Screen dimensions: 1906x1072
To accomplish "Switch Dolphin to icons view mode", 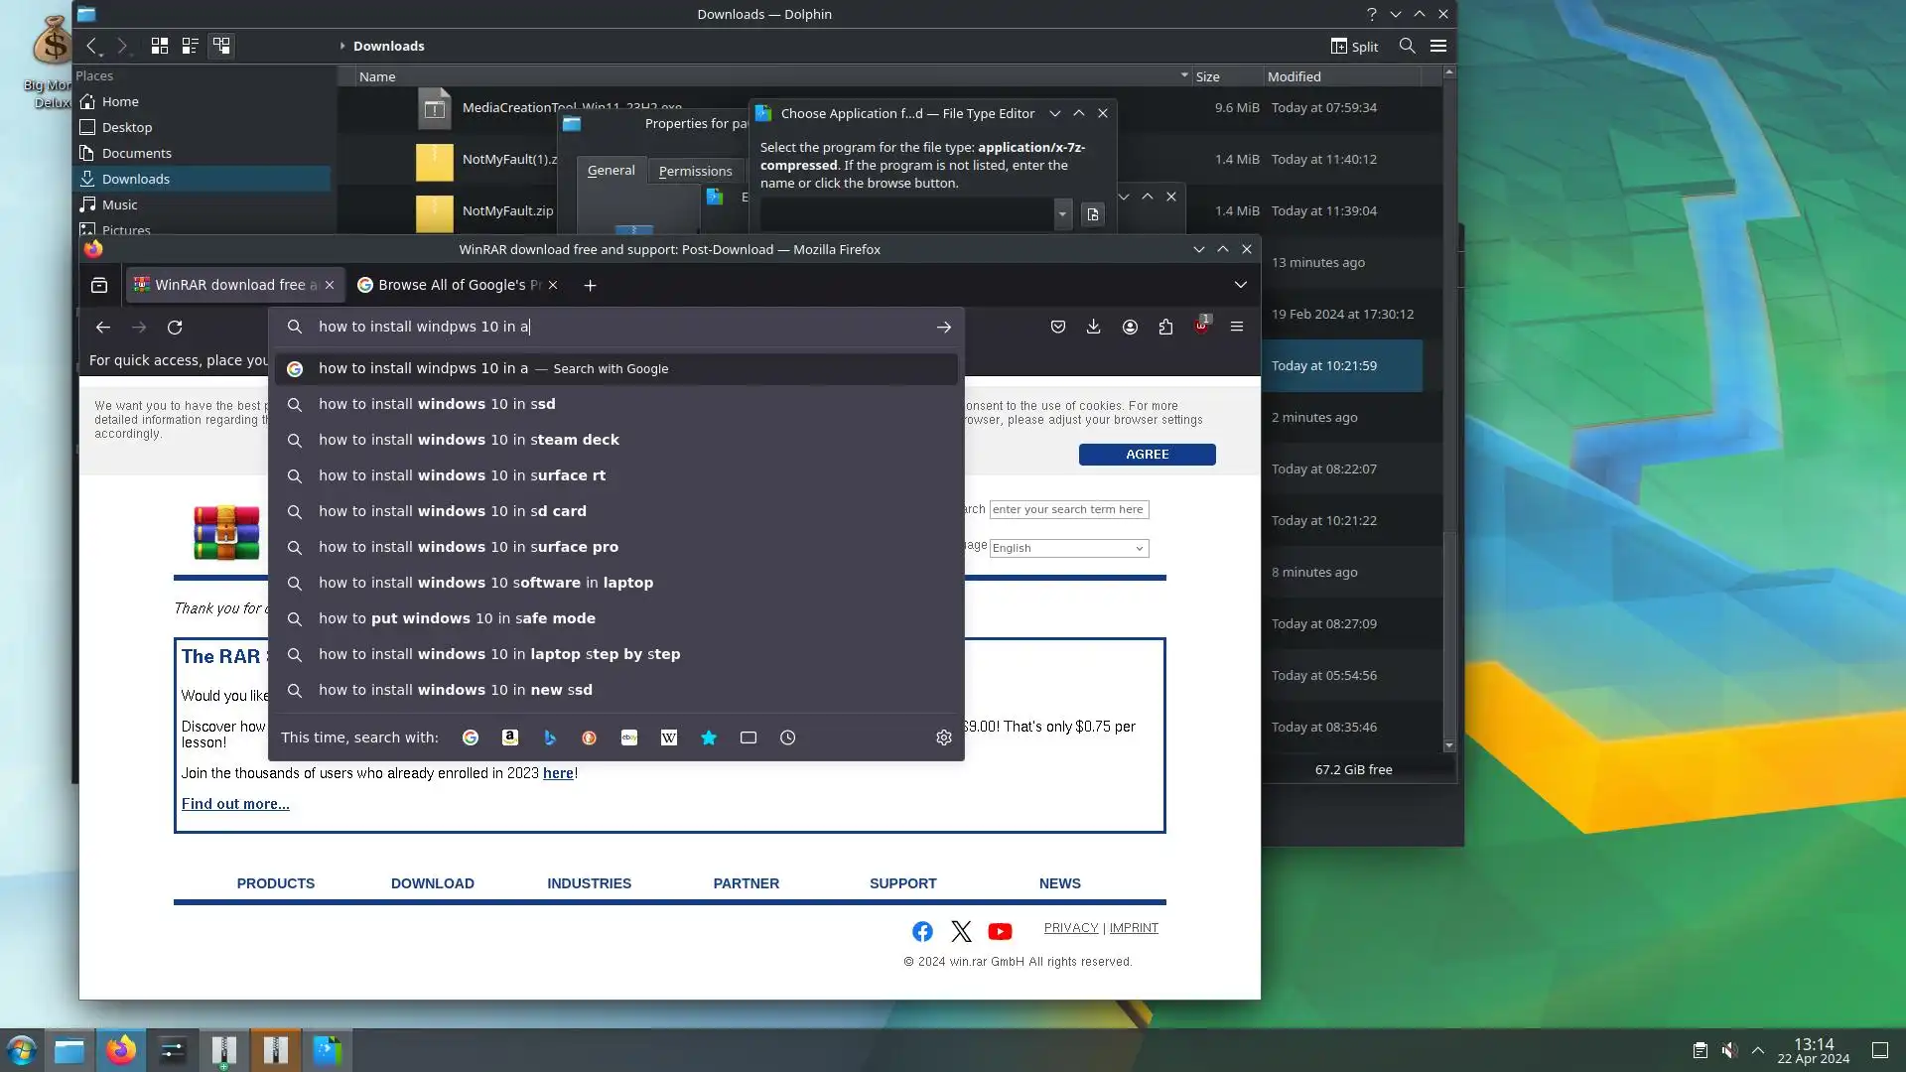I will coord(159,46).
